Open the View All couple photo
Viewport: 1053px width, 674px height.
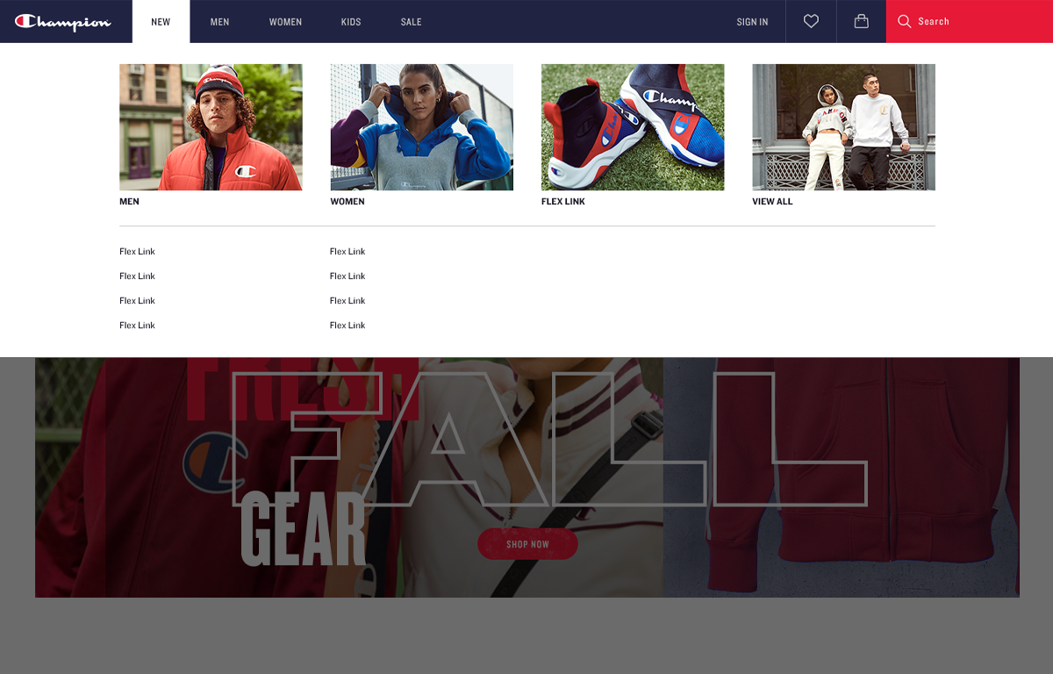843,127
